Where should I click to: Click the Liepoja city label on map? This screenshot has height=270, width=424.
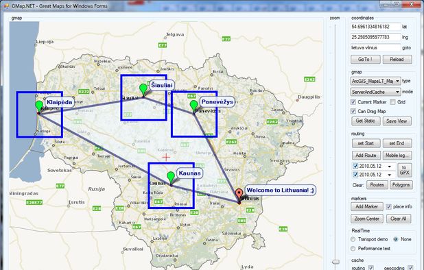(45, 42)
